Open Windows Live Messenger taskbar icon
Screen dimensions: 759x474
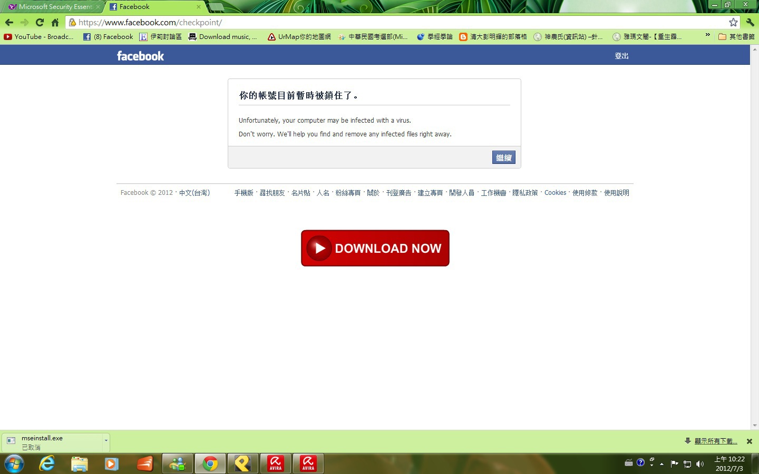point(178,464)
